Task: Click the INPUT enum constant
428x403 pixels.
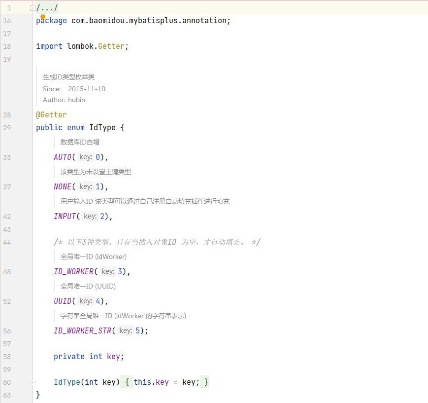Action: click(x=65, y=217)
